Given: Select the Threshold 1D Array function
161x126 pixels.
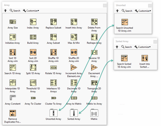Looking at the screenshot, I should point(33,83).
